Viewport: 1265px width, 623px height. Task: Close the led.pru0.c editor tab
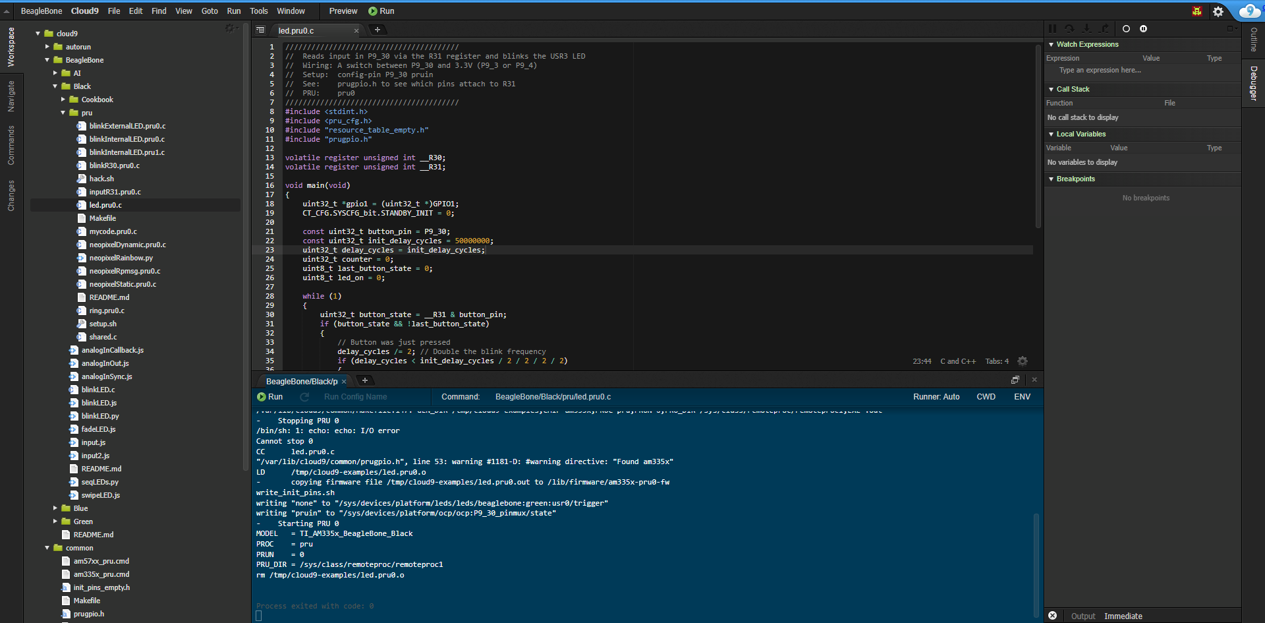(x=356, y=31)
